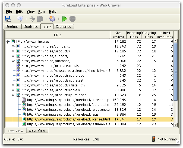The image size is (183, 148).
Task: Open the File menu
Action: [9, 12]
